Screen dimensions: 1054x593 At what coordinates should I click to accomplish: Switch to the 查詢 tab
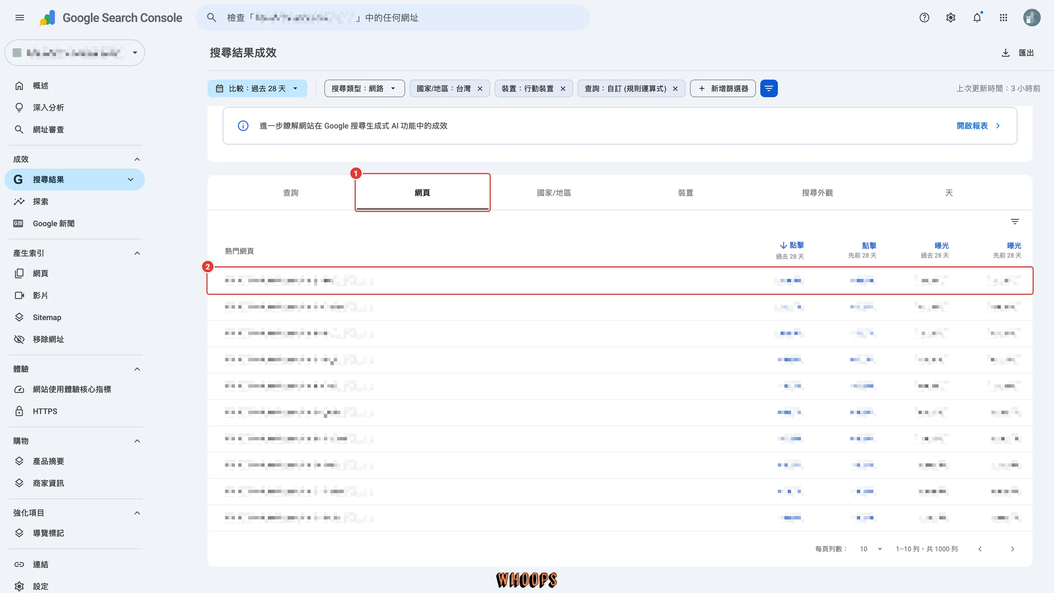pyautogui.click(x=291, y=193)
